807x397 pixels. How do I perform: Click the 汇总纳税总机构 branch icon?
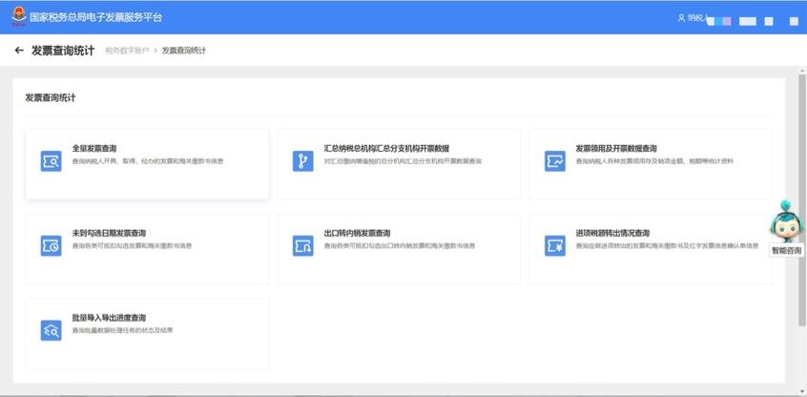[x=302, y=161]
